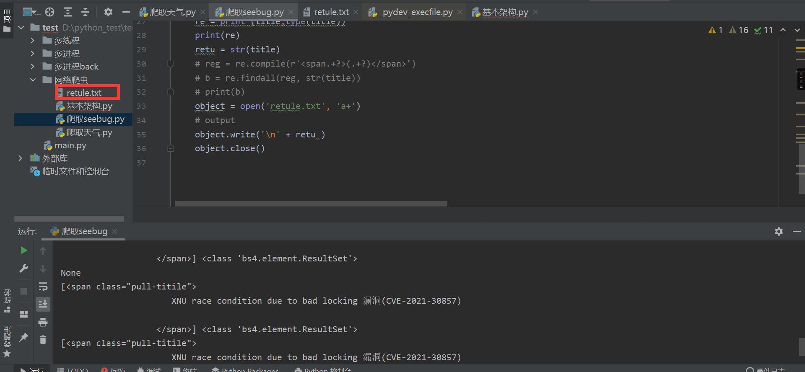This screenshot has height=372, width=805.
Task: Close the retule.txt editor tab
Action: pos(356,12)
